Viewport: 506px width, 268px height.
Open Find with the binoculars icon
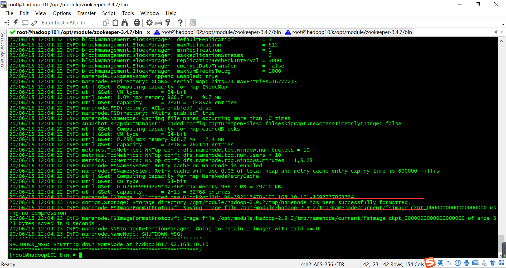[125, 23]
